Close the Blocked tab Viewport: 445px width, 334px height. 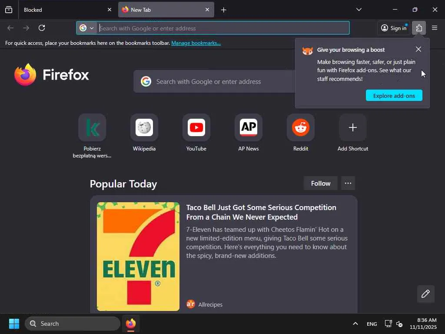109,10
